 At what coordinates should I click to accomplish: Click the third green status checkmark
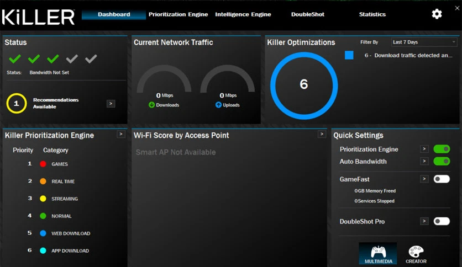[53, 59]
